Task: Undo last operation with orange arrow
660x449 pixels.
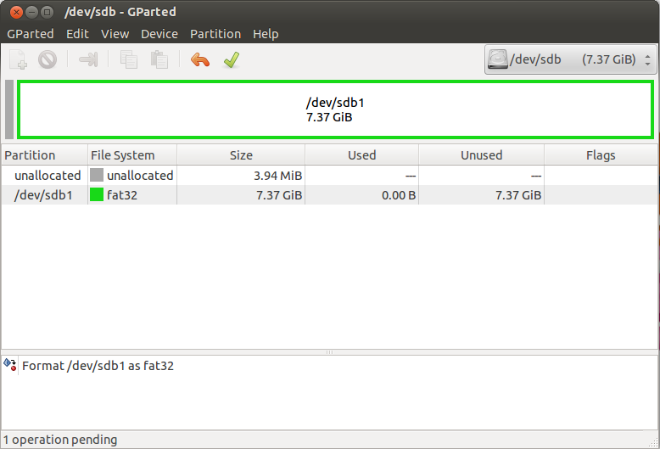Action: click(x=200, y=59)
